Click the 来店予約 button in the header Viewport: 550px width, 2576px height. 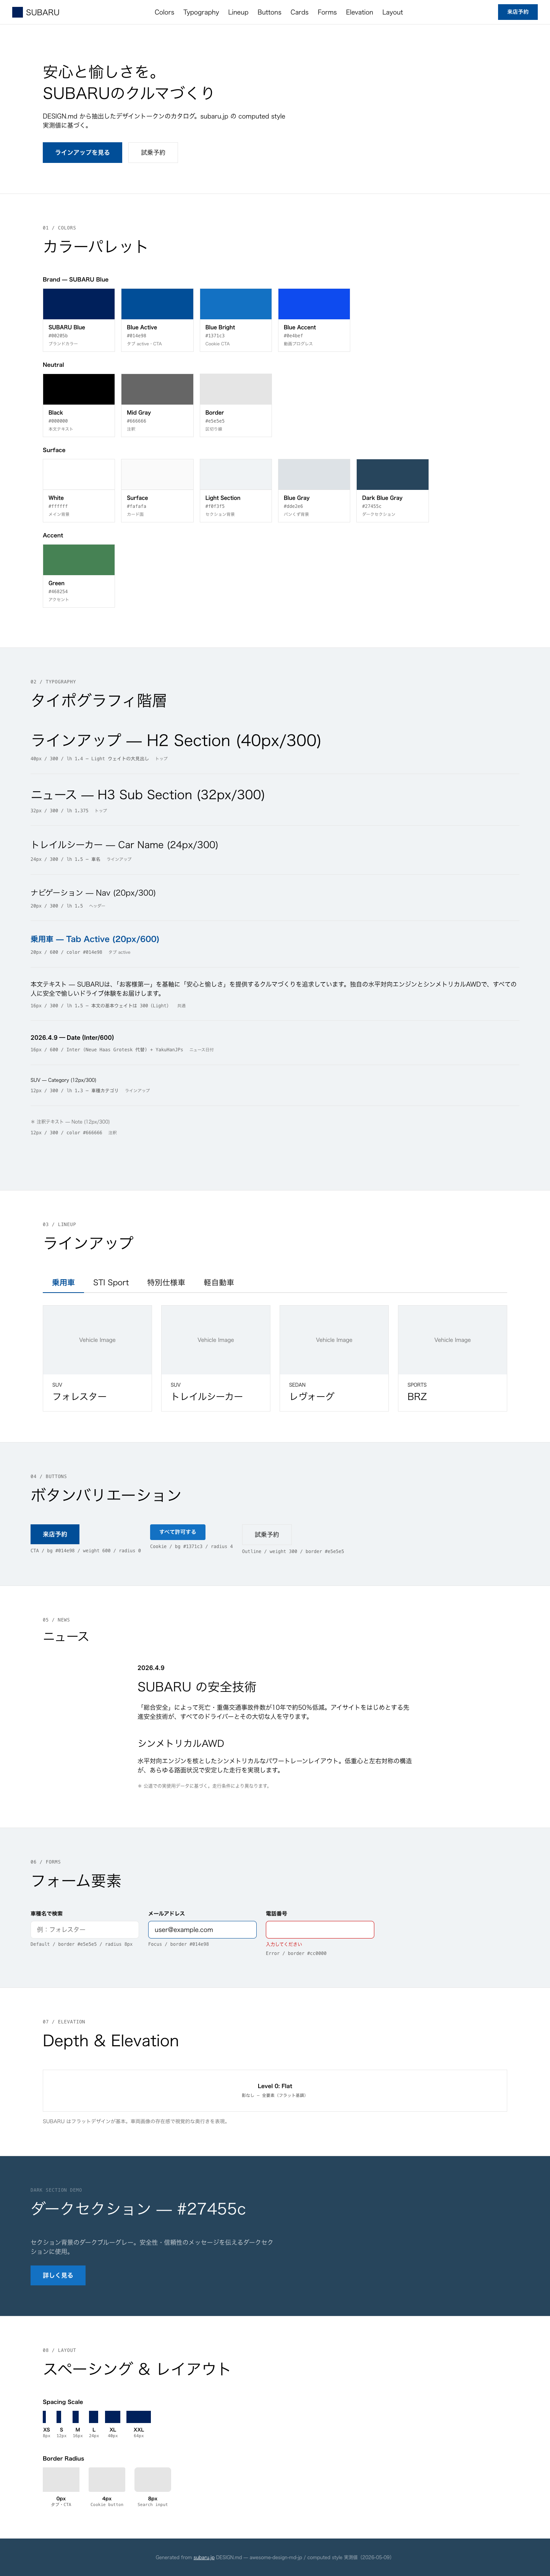point(518,12)
